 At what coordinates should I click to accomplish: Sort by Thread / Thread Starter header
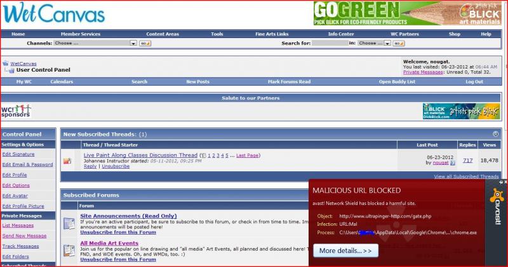110,145
